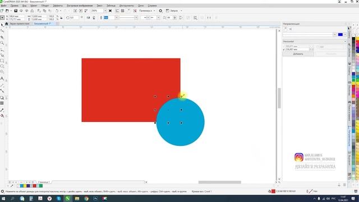359x202 pixels.
Task: Click the Open folder icon
Action: point(7,11)
